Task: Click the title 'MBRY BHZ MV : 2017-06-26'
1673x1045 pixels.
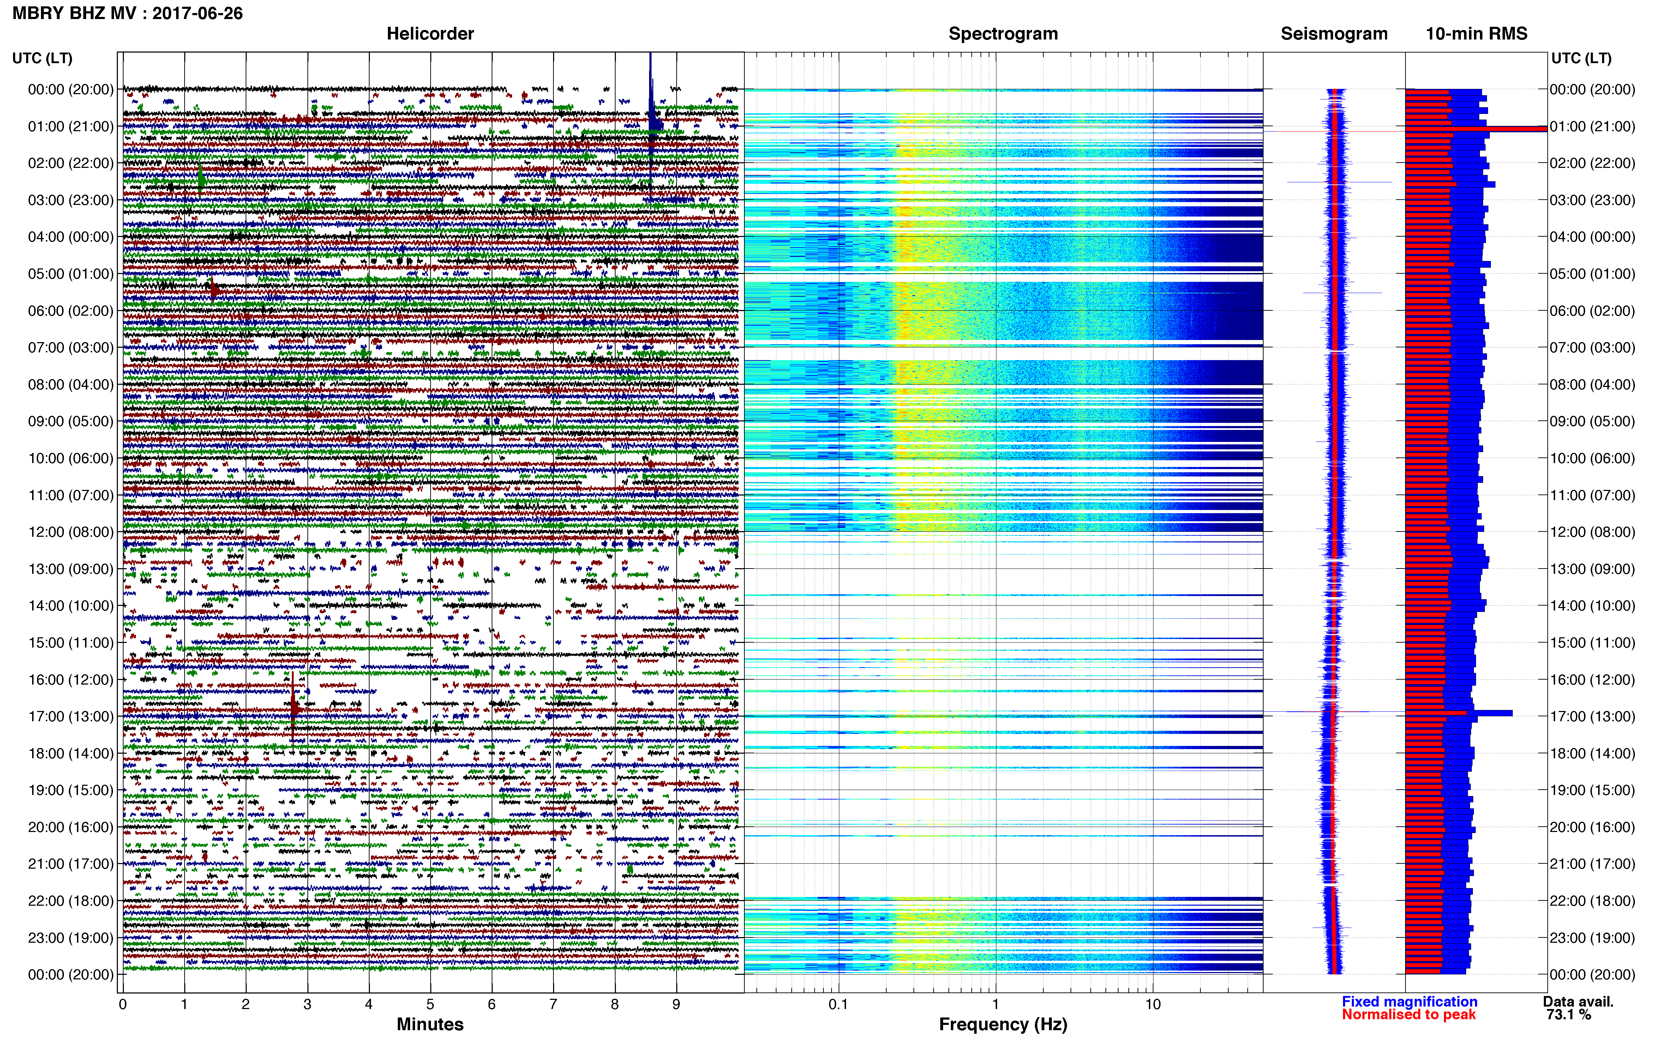Action: [x=127, y=13]
